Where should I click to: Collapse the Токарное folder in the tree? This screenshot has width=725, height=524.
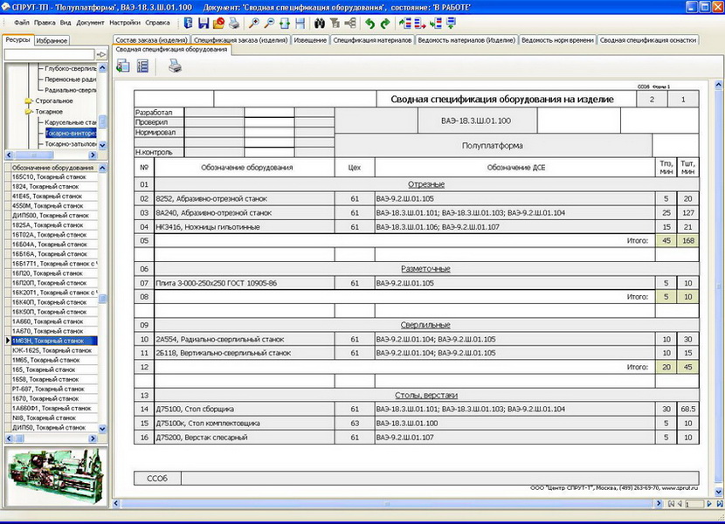click(x=29, y=112)
